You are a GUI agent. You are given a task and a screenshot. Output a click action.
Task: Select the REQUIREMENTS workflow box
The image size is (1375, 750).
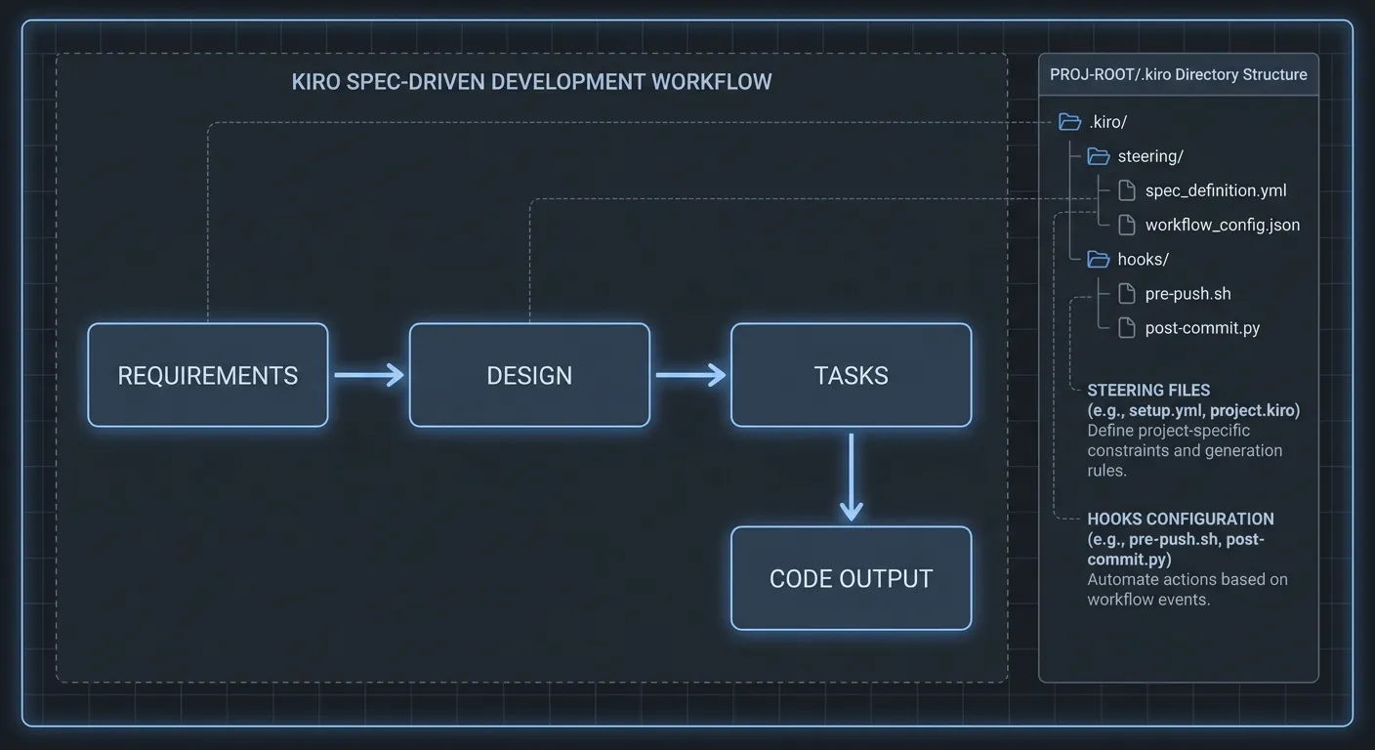click(208, 375)
